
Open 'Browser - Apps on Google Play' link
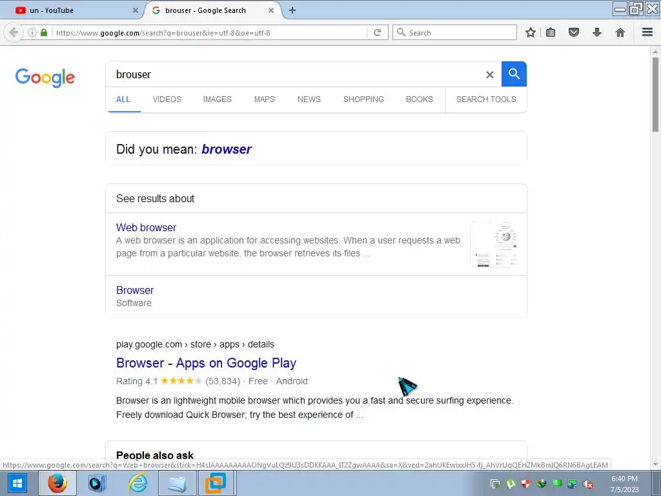point(206,363)
